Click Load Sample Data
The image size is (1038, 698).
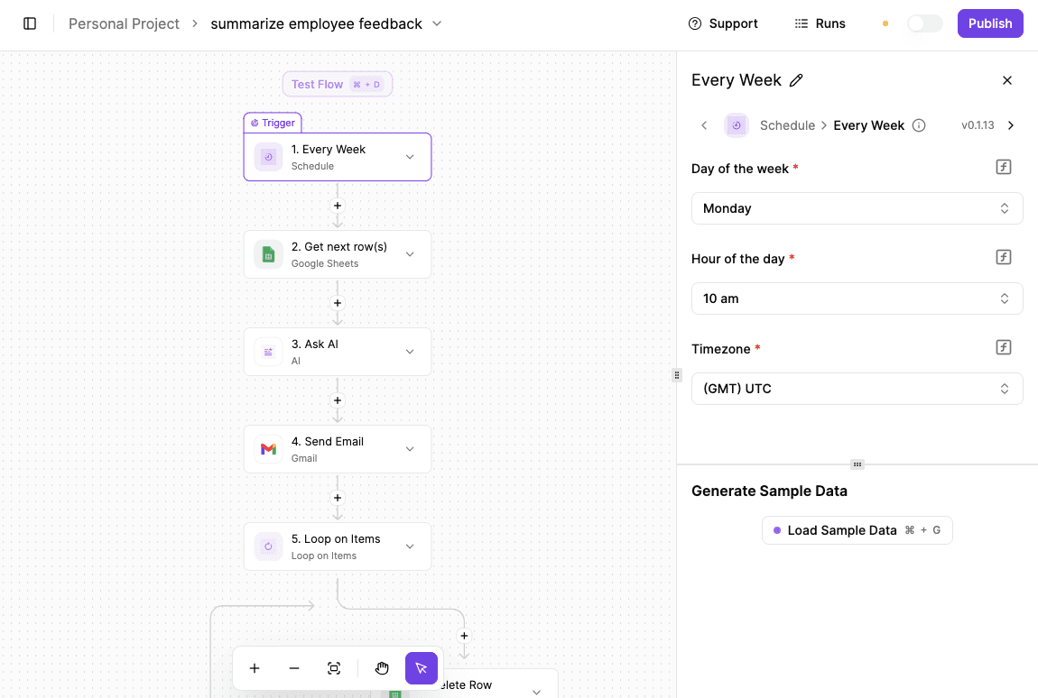click(x=856, y=530)
